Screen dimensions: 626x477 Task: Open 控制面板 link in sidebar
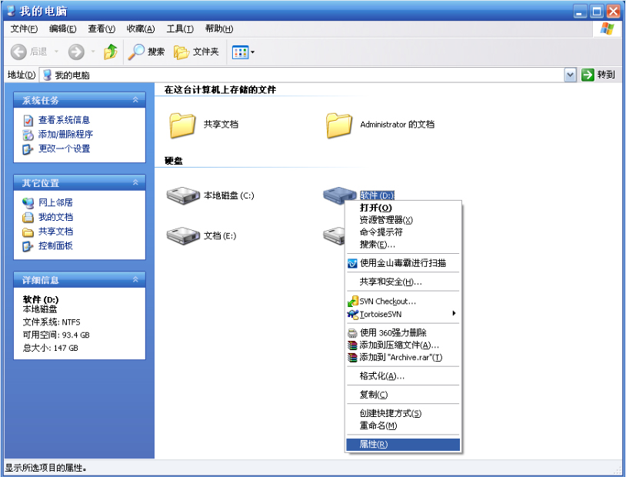coord(55,245)
